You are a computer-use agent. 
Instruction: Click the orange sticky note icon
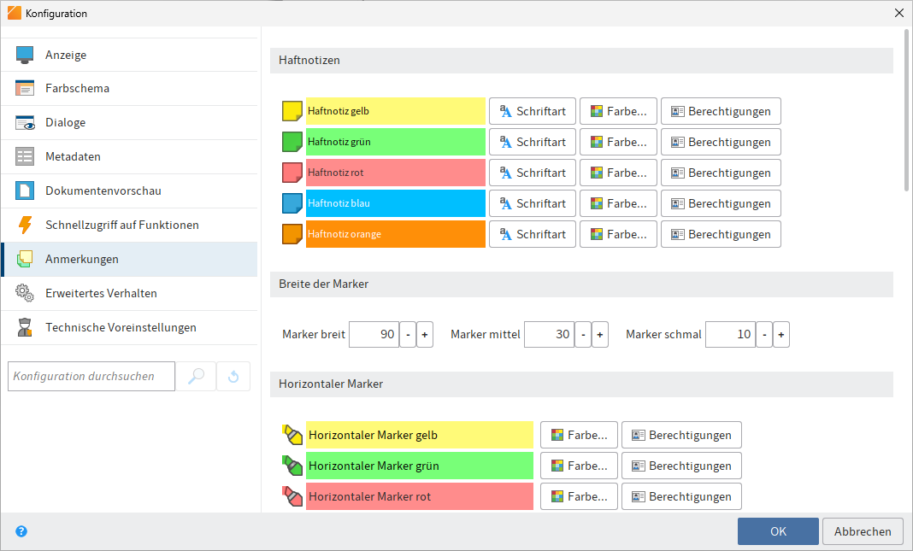coord(292,234)
